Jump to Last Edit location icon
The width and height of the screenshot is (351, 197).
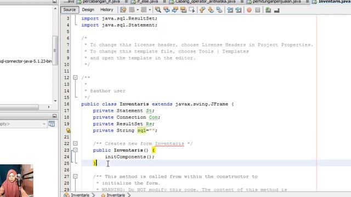click(123, 10)
